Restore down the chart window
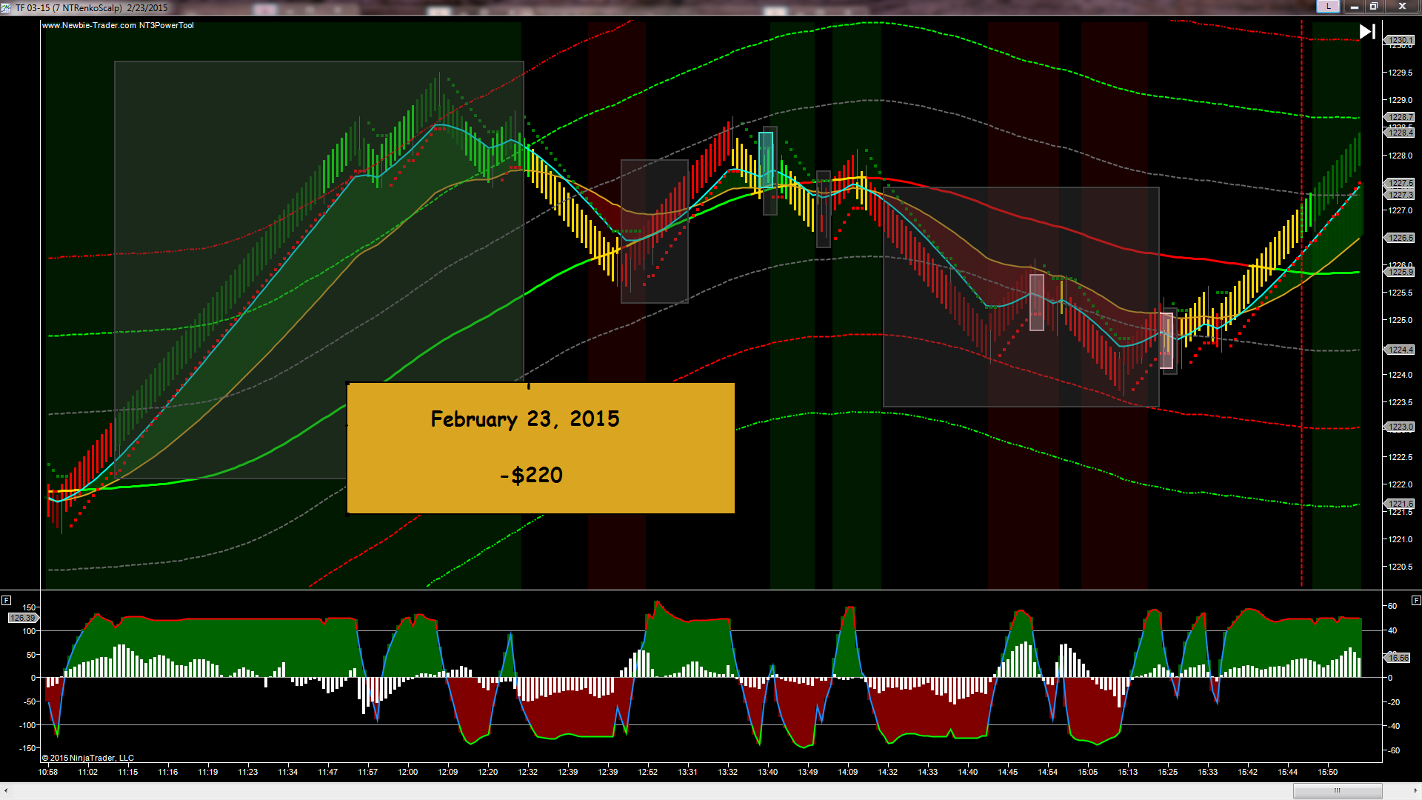Image resolution: width=1422 pixels, height=800 pixels. click(x=1373, y=7)
